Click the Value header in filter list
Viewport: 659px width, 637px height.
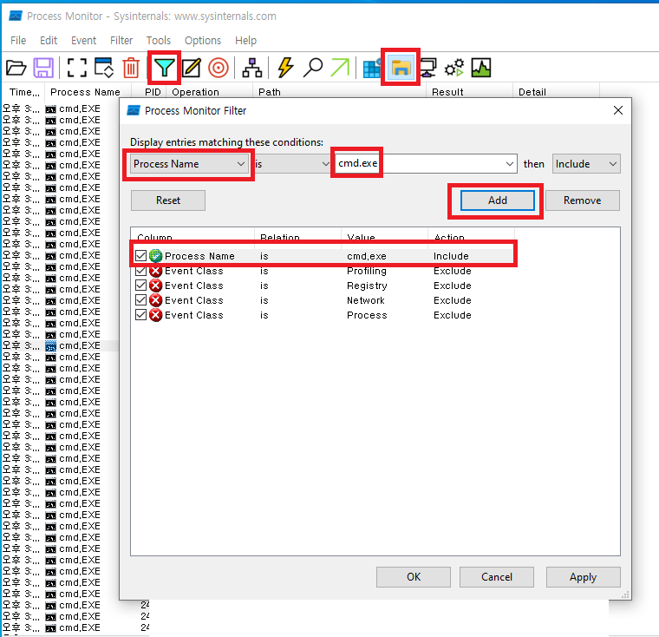(x=384, y=236)
